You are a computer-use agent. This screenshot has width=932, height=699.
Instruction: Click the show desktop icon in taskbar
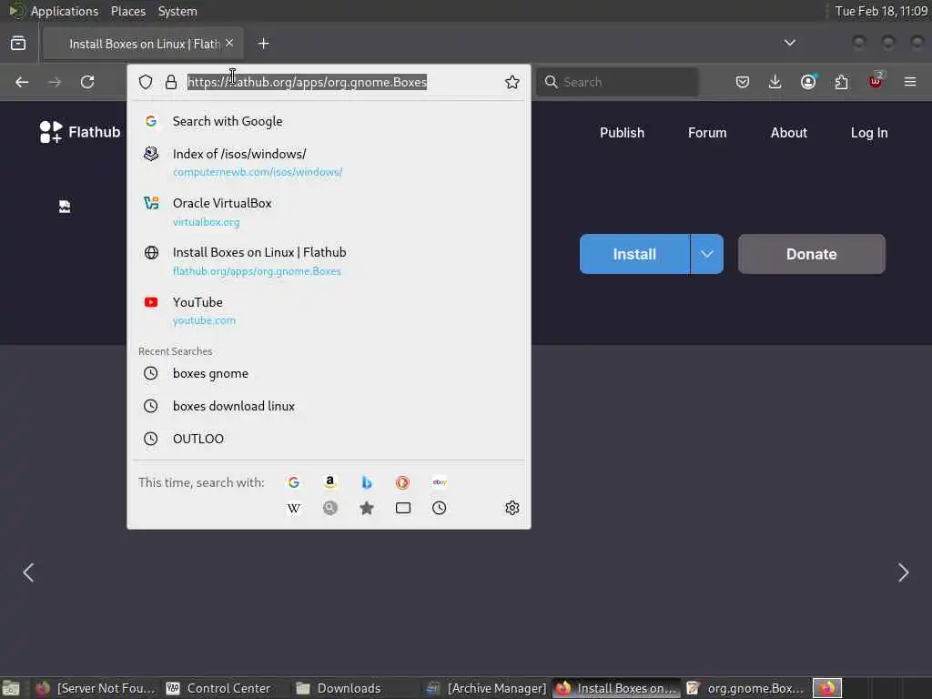(x=11, y=688)
